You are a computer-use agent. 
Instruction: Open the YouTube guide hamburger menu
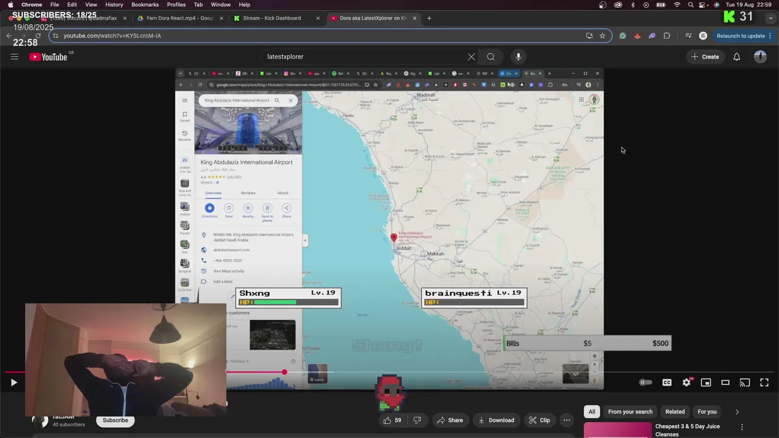[15, 57]
